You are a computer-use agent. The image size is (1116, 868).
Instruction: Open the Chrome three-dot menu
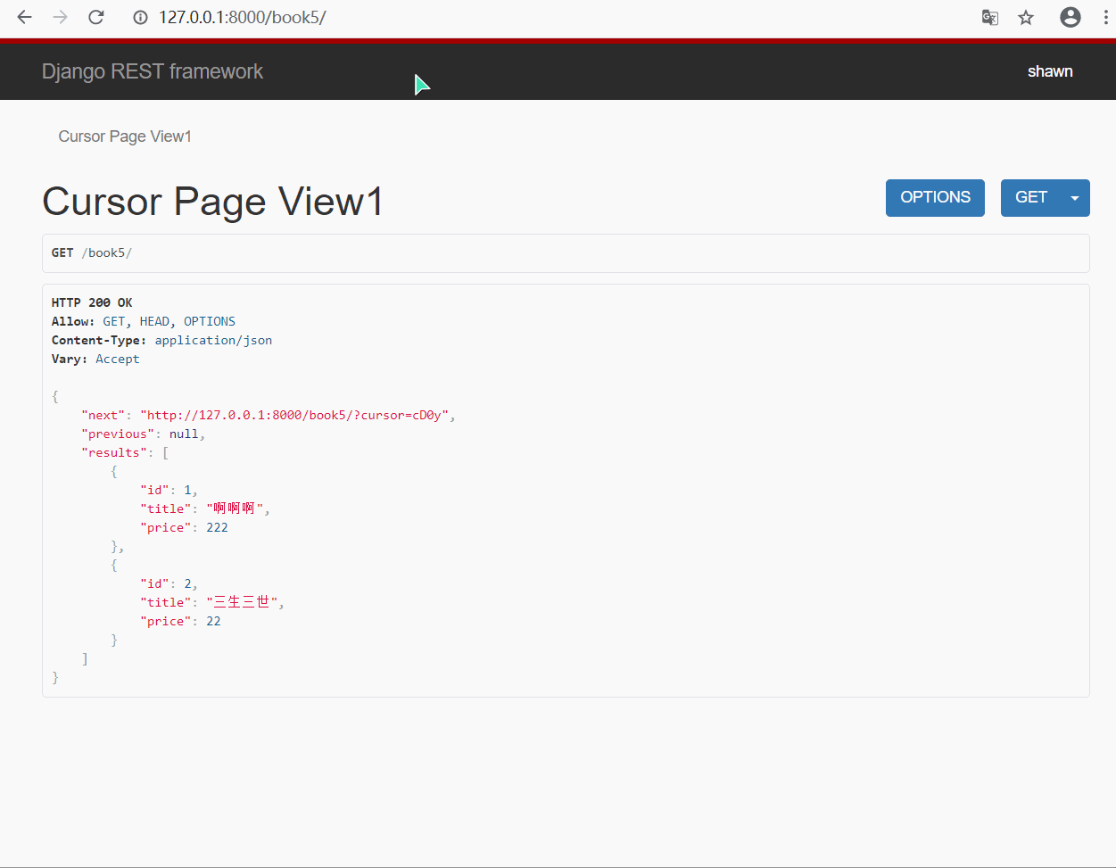(x=1105, y=18)
